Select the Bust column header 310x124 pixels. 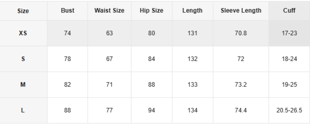68,11
